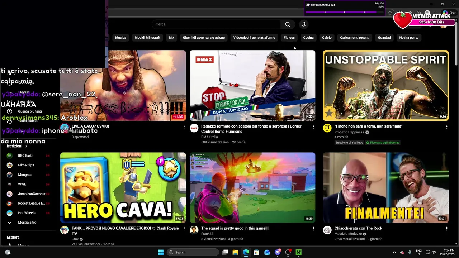Open OBS Studio from taskbar
This screenshot has height=258, width=459.
point(288,252)
